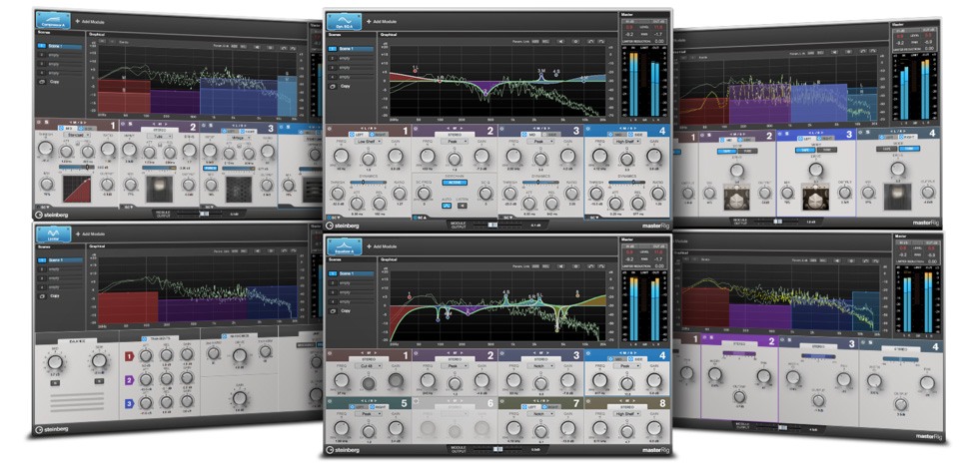Open High Shelf dropdown on Dyn. EQ band 4

pyautogui.click(x=627, y=141)
